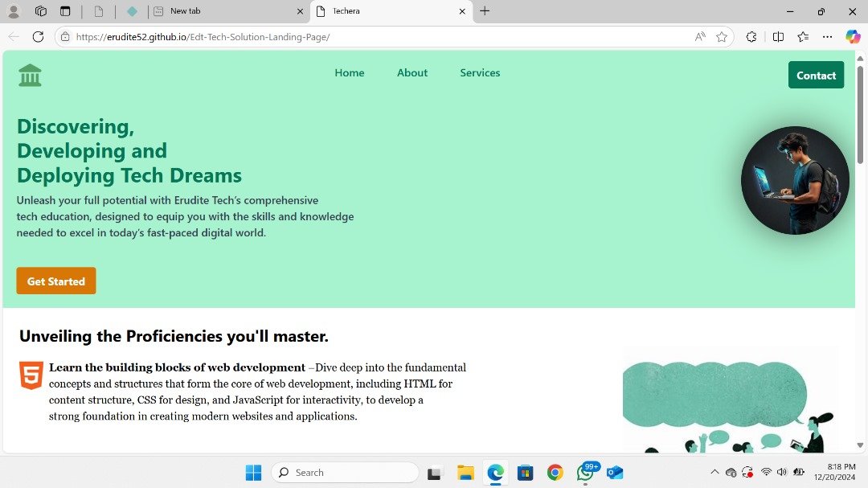The image size is (868, 488).
Task: Open browser settings via the ellipsis menu
Action: (827, 36)
